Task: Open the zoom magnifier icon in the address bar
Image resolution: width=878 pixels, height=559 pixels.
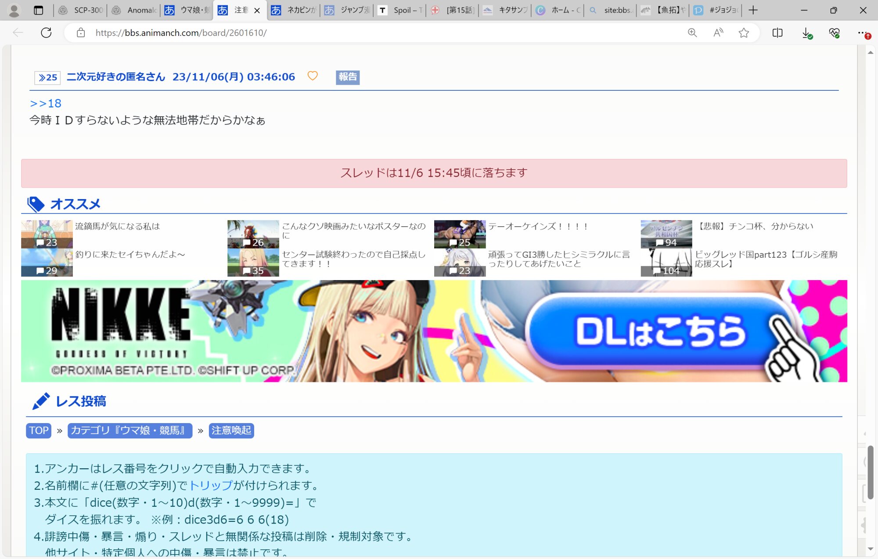Action: tap(692, 33)
